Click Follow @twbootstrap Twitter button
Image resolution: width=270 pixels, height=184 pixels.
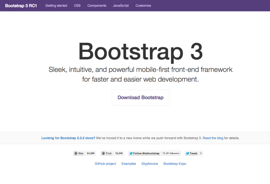pos(144,153)
